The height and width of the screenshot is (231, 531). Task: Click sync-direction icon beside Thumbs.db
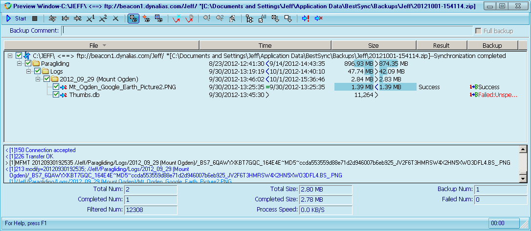(x=63, y=95)
